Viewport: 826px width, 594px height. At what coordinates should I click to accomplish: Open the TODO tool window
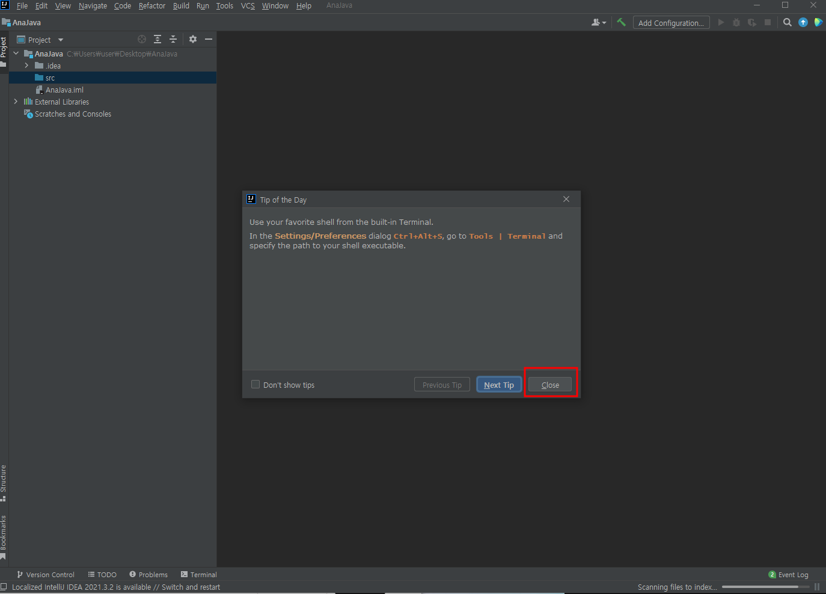102,575
